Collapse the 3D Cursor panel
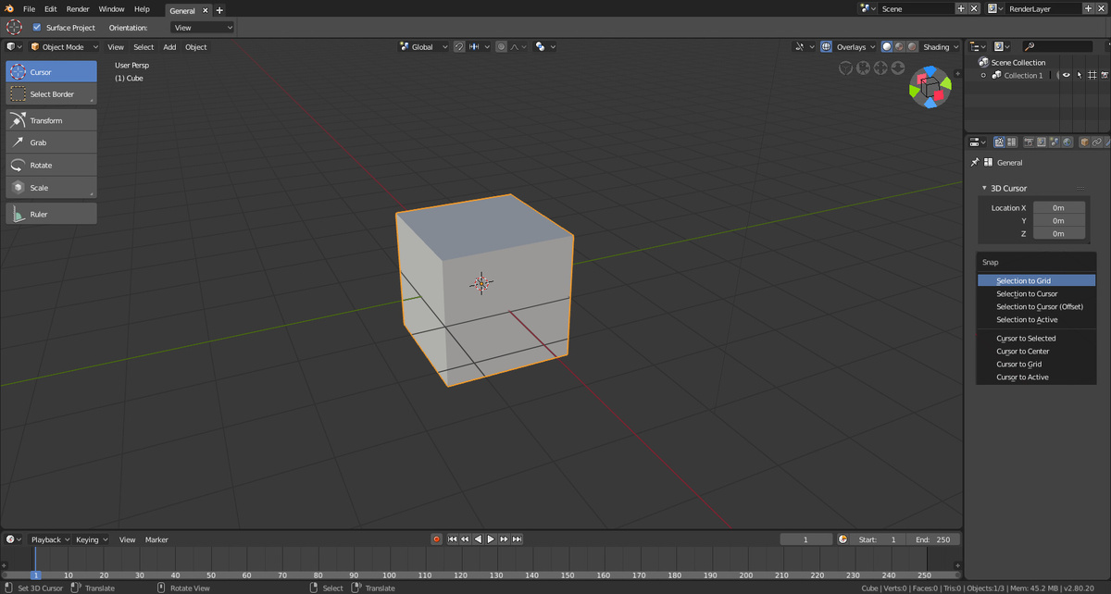The height and width of the screenshot is (594, 1111). click(984, 188)
